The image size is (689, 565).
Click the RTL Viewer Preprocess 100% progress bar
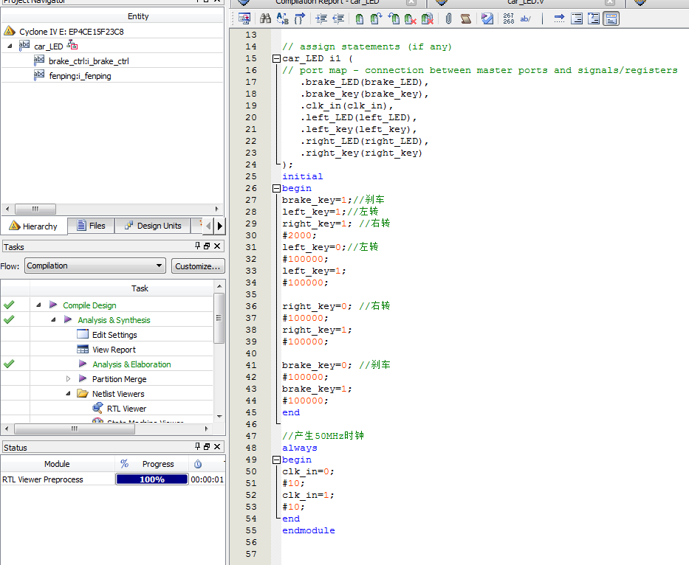(x=151, y=479)
